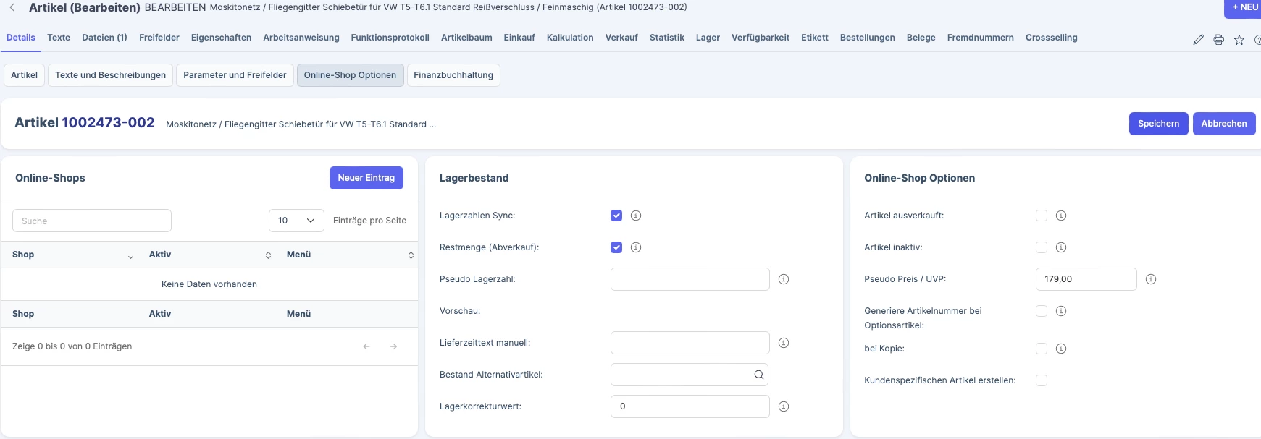The width and height of the screenshot is (1261, 439).
Task: Click the Lagerkorrekturwert input field
Action: click(690, 406)
